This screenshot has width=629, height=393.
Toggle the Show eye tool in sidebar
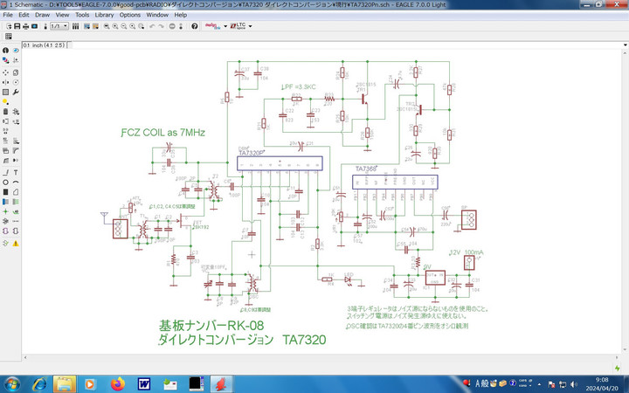16,51
